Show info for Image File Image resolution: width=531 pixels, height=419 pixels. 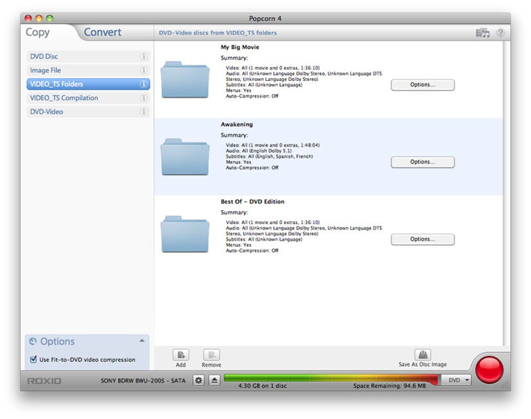144,70
